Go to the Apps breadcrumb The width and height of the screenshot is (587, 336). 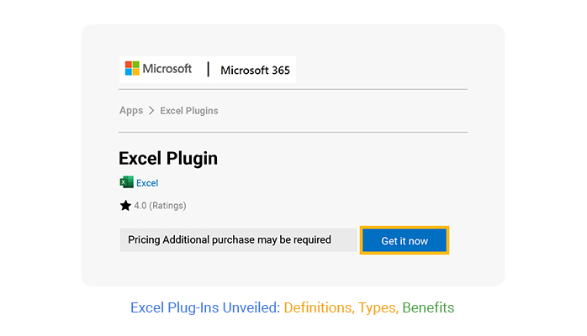point(131,110)
